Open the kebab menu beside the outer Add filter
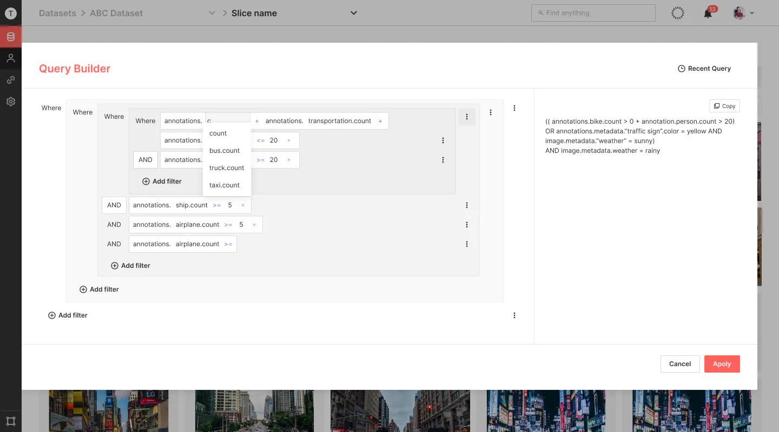 [x=514, y=315]
